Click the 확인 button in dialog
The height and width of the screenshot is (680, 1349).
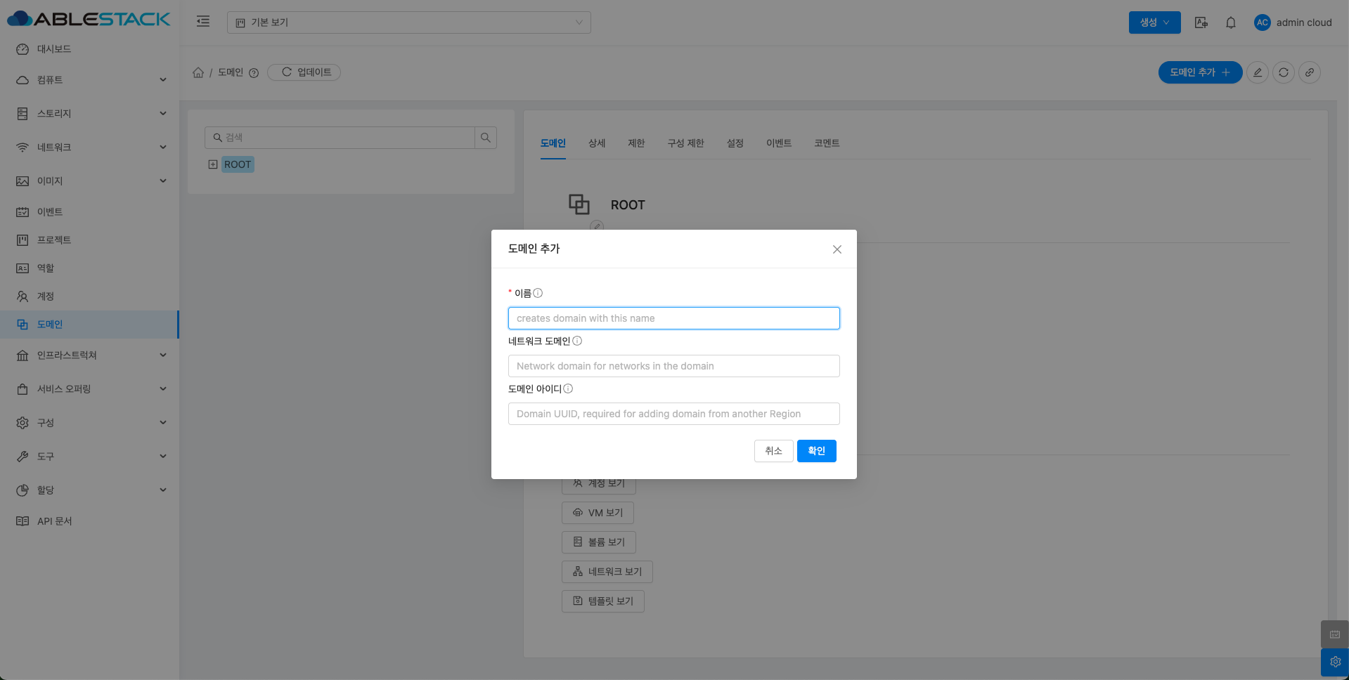click(816, 451)
